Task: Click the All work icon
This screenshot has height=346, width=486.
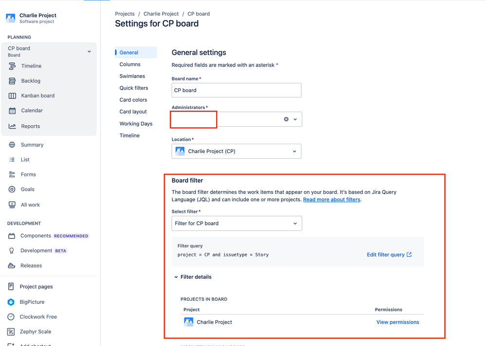Action: 12,205
